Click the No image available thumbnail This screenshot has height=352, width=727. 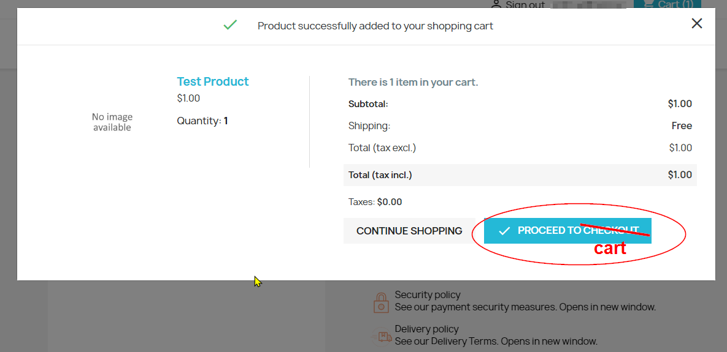coord(112,122)
